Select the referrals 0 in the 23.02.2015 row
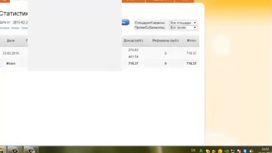The height and width of the screenshot is (153, 272). point(165,53)
